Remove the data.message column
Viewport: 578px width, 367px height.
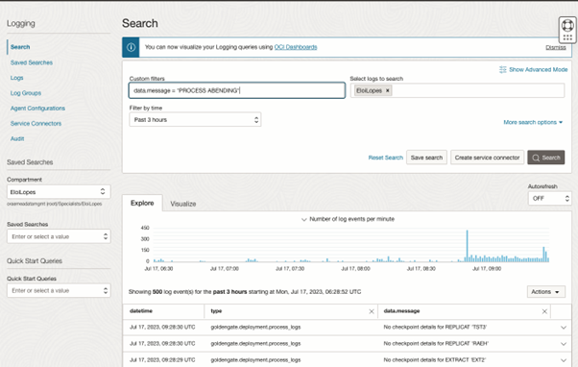(544, 311)
